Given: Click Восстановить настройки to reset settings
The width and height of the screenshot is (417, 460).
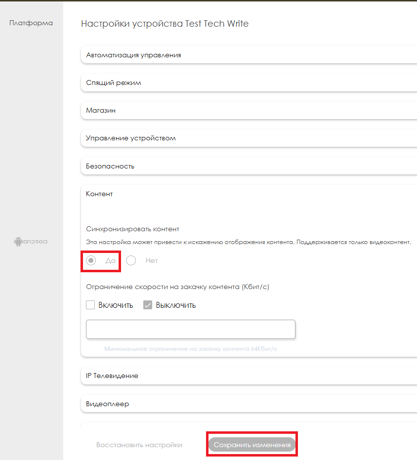Looking at the screenshot, I should pyautogui.click(x=139, y=445).
